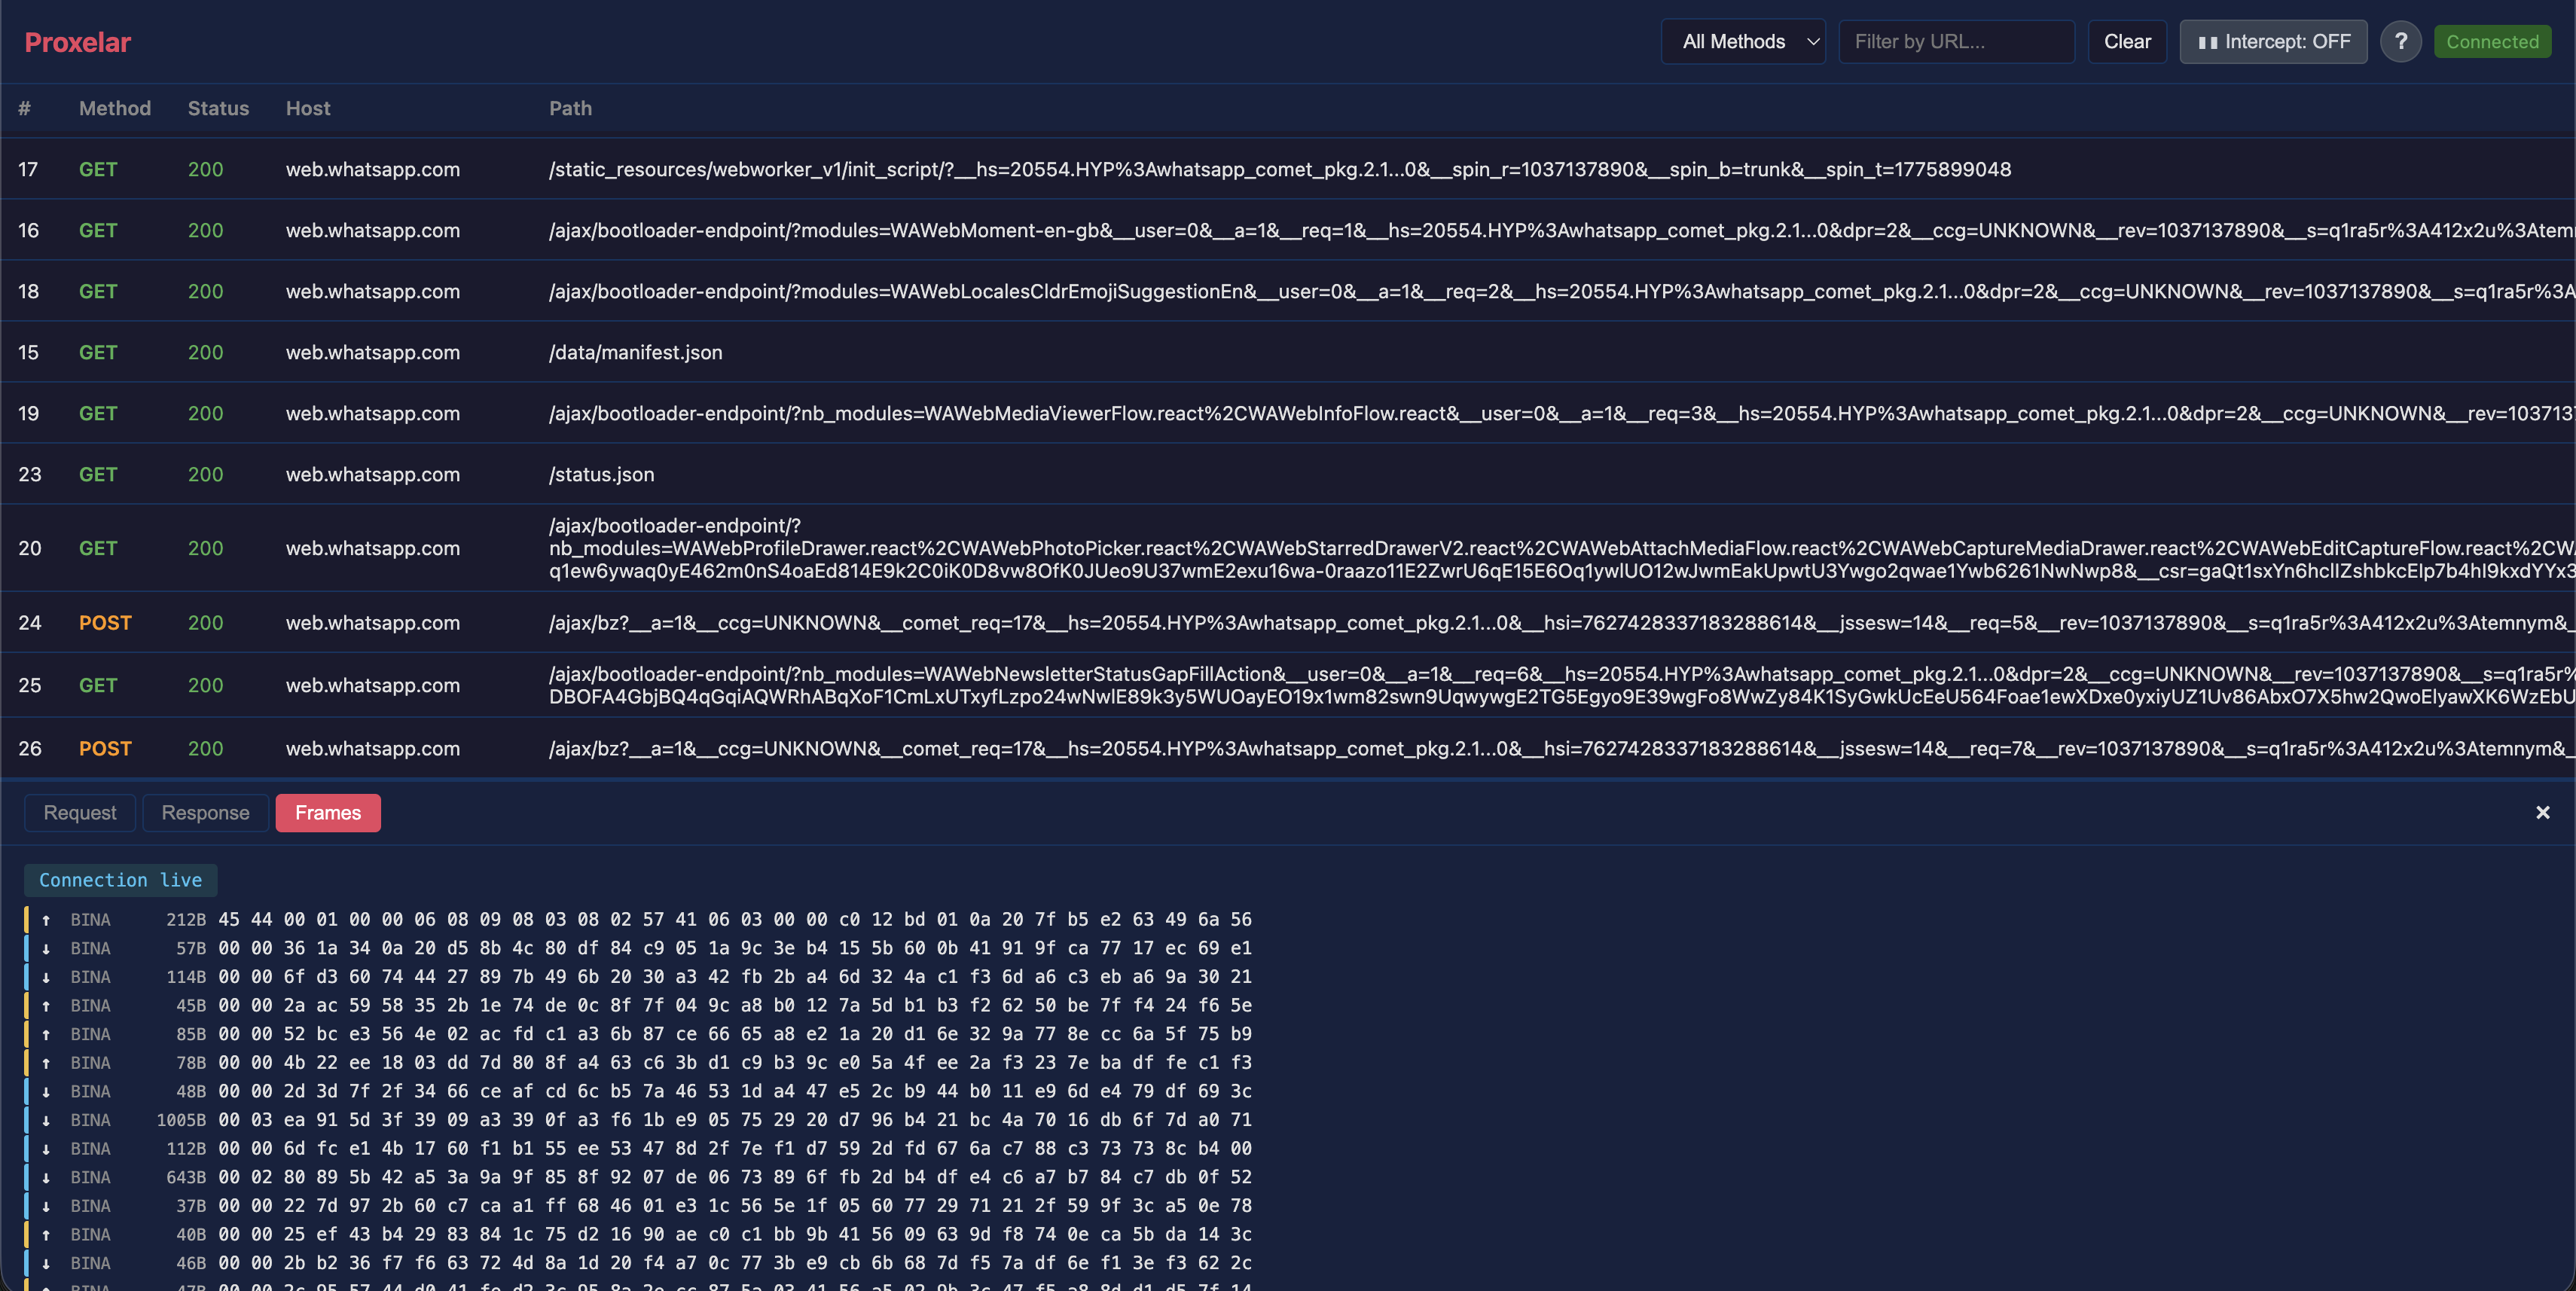The height and width of the screenshot is (1291, 2576).
Task: Open the help icon with question mark
Action: 2401,41
